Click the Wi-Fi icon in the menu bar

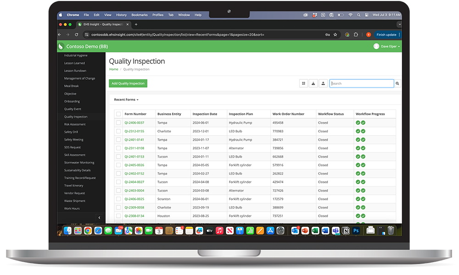click(350, 15)
